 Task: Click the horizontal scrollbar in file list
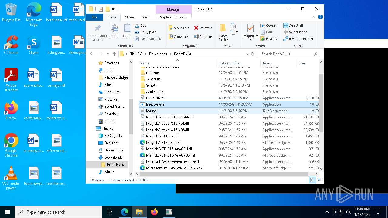[224, 174]
